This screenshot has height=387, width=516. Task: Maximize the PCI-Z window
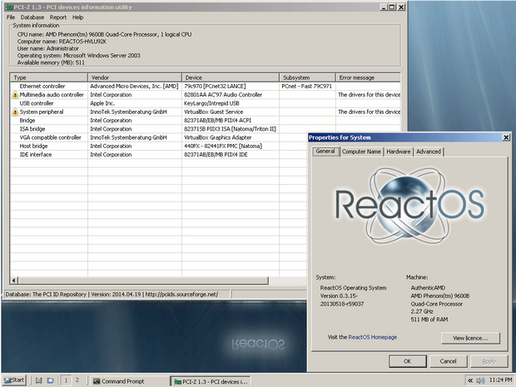tap(392, 7)
